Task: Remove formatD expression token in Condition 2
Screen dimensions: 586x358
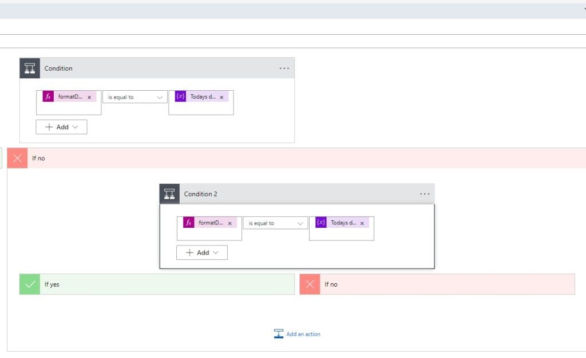Action: 230,223
